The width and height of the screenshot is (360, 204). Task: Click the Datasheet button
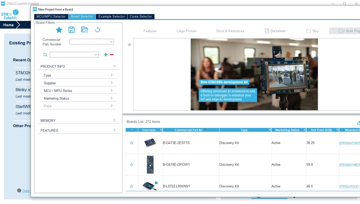[275, 31]
